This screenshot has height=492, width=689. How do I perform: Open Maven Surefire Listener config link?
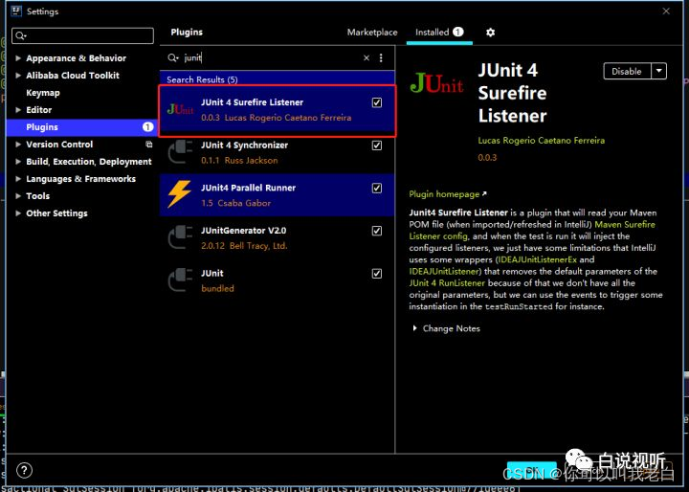tap(532, 230)
